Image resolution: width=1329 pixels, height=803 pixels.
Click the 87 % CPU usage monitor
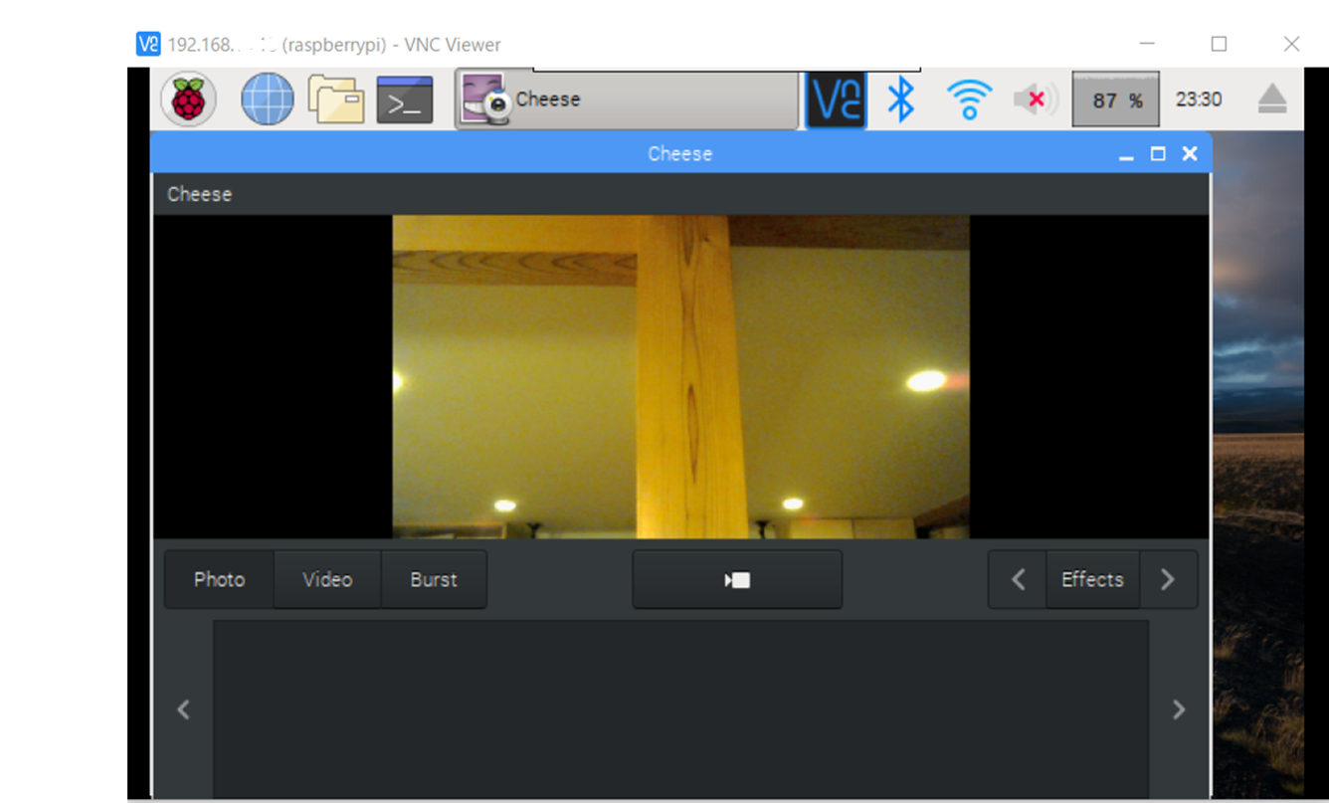[x=1115, y=100]
